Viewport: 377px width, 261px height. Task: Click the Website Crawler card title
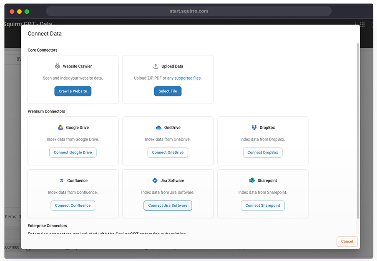pos(78,66)
